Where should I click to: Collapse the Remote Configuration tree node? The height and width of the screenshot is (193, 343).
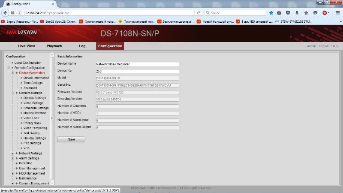(8, 68)
